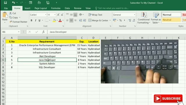The height and width of the screenshot is (105, 186).
Task: Open Format as Table menu
Action: click(x=156, y=18)
